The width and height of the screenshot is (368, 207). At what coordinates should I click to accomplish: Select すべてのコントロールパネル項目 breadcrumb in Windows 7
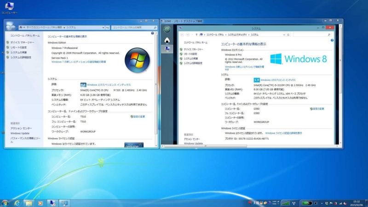click(x=44, y=28)
